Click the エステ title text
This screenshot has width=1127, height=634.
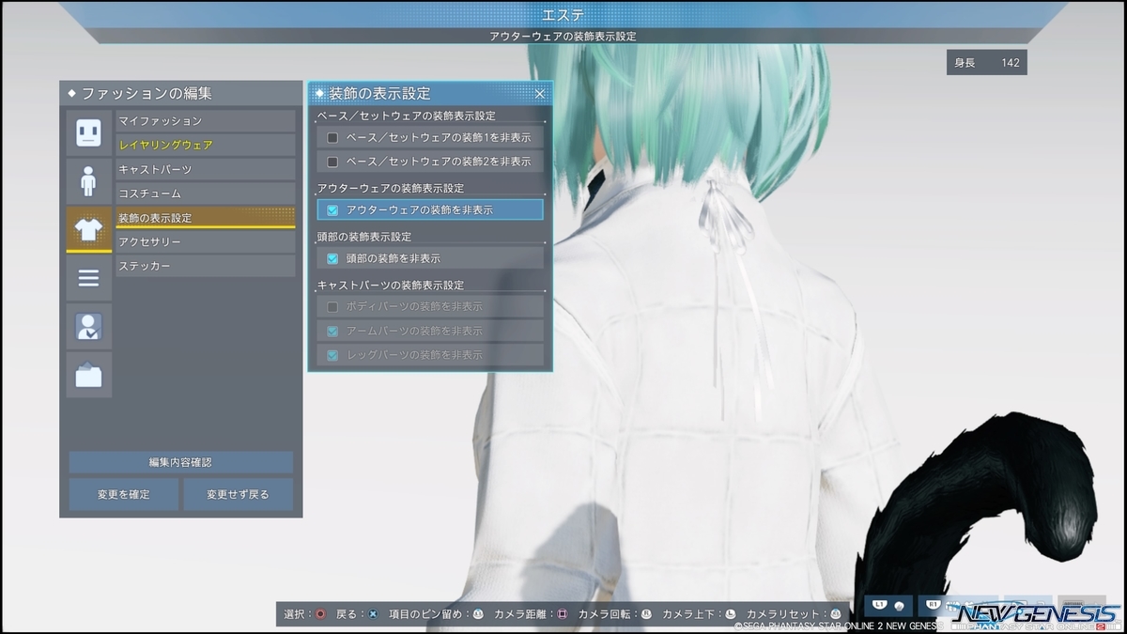coord(563,15)
